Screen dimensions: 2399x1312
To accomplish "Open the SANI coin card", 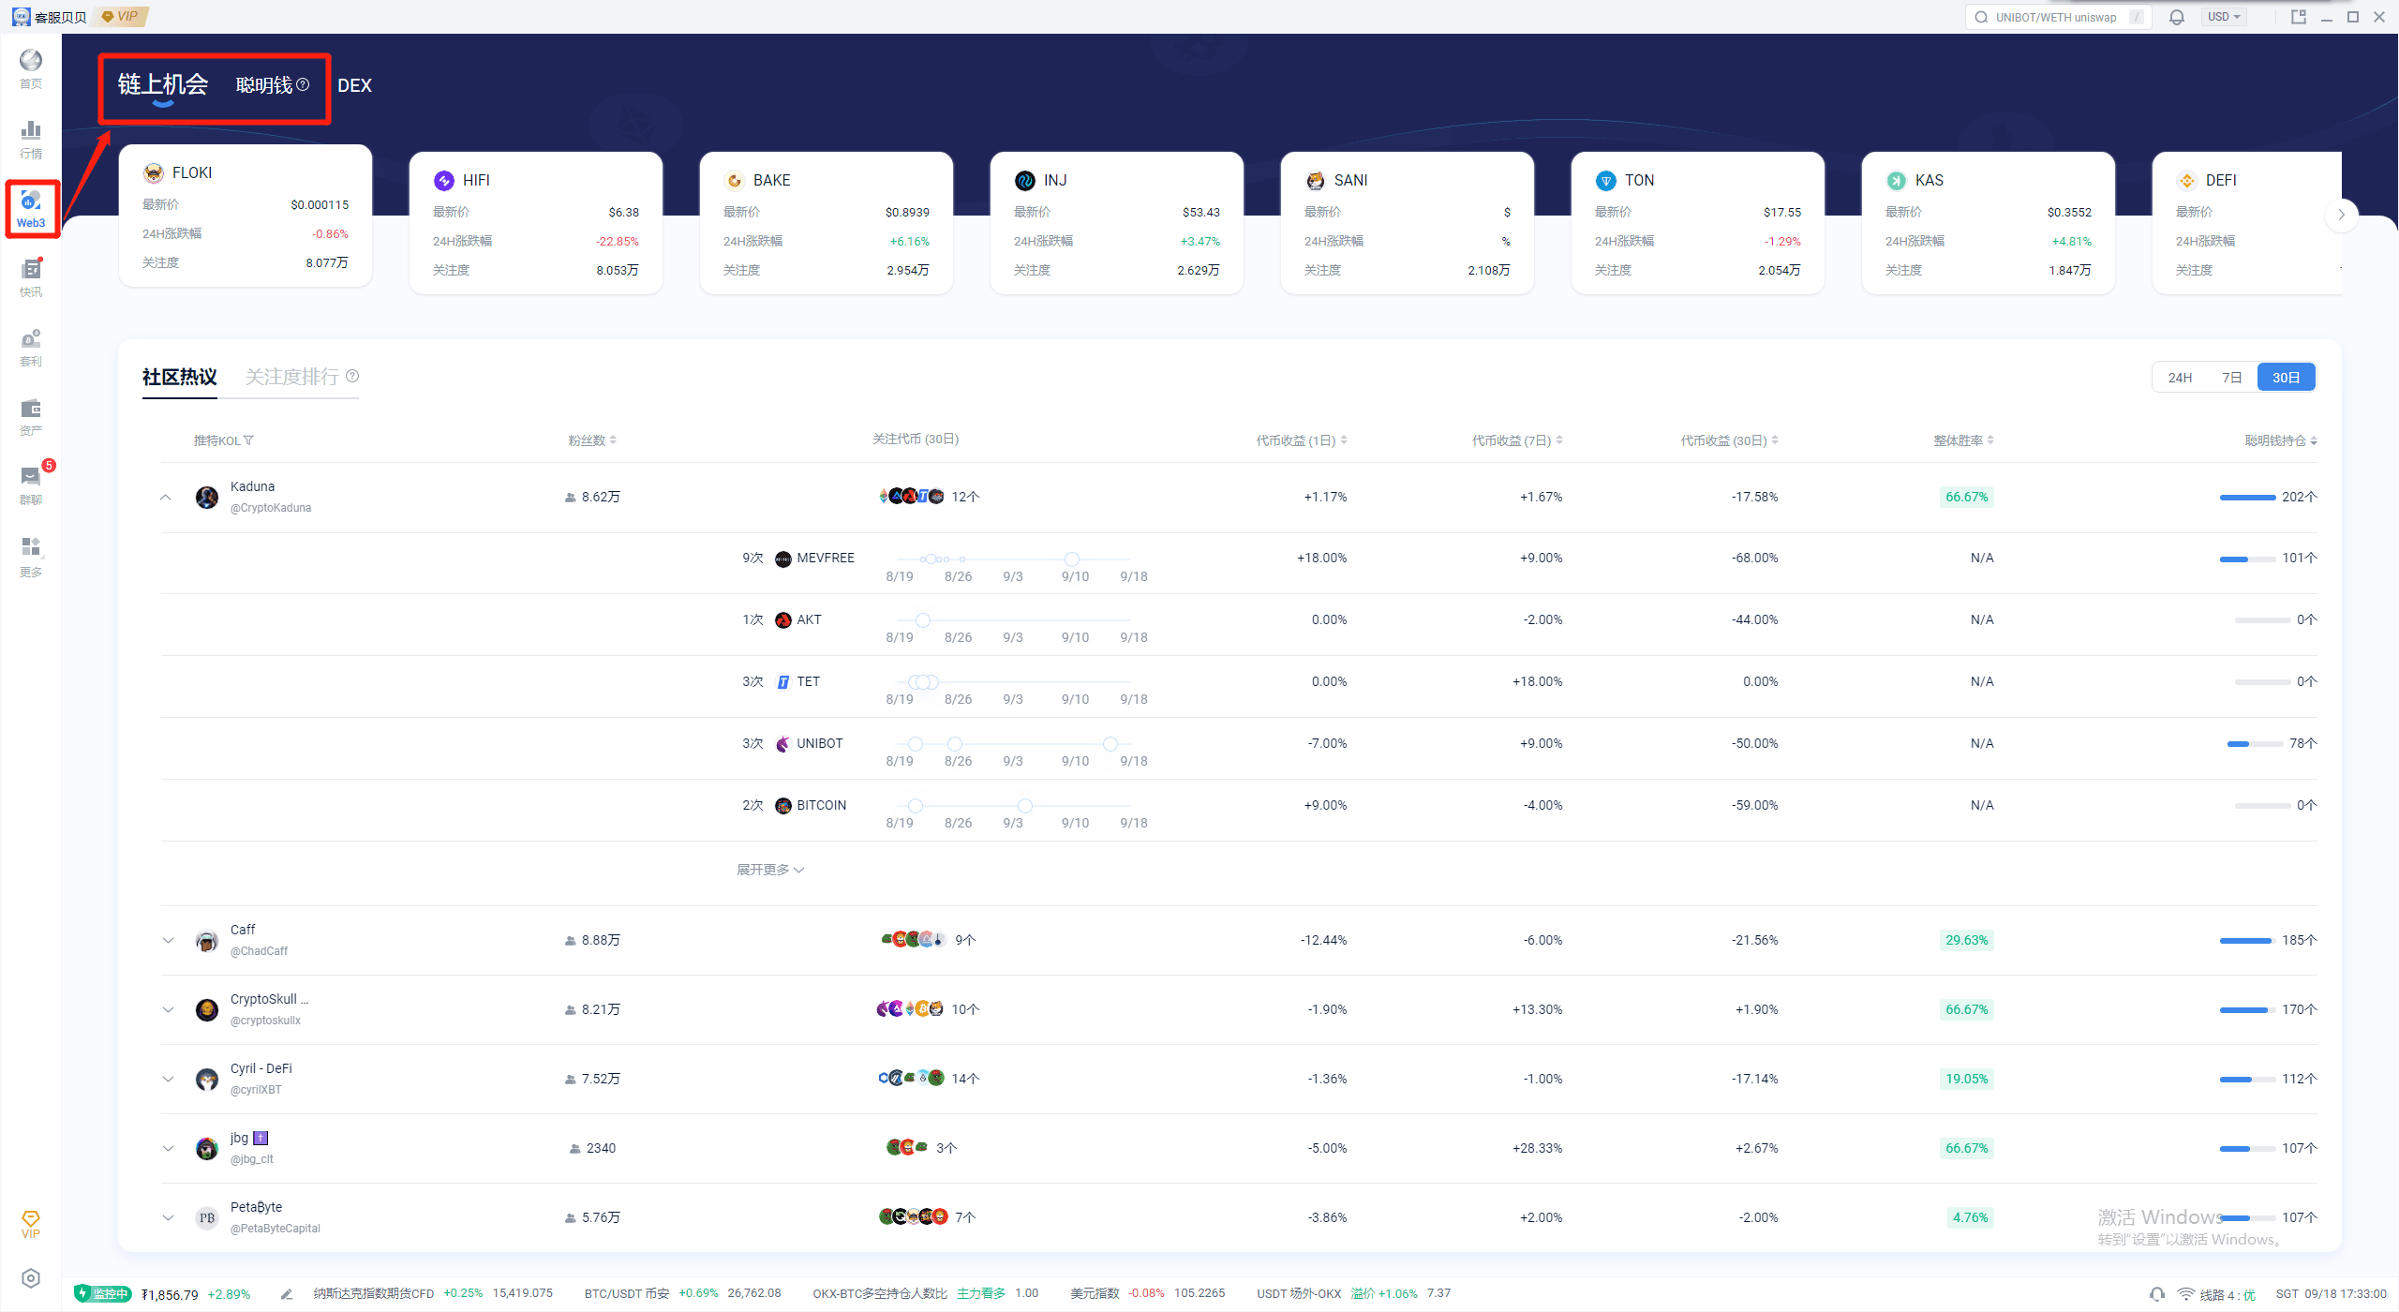I will 1408,223.
